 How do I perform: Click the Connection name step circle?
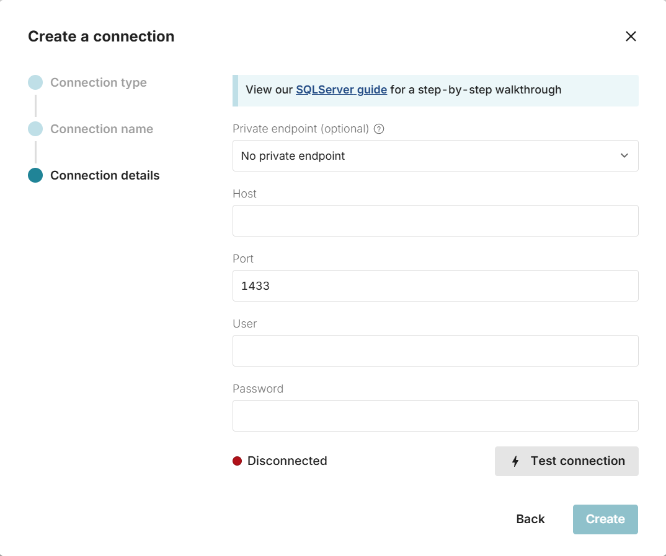35,129
